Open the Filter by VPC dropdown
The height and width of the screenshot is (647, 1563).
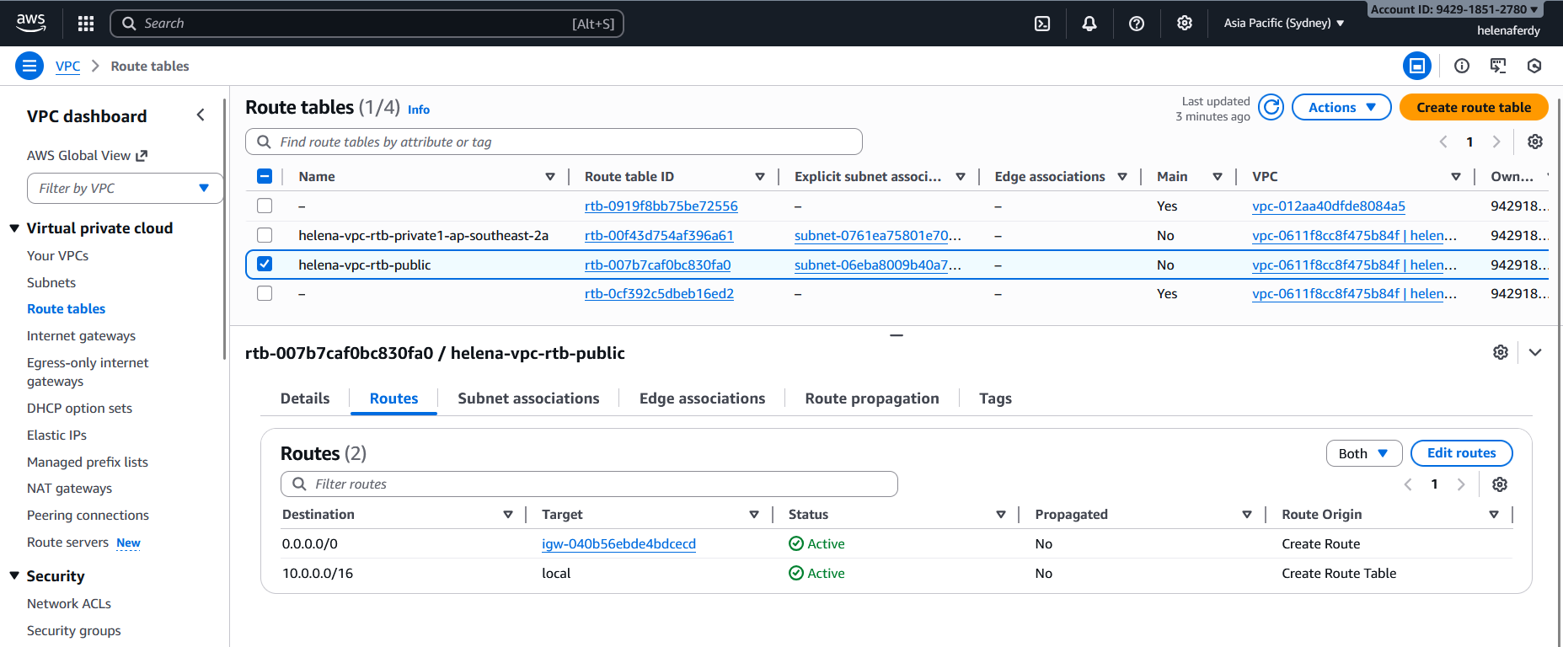click(125, 188)
